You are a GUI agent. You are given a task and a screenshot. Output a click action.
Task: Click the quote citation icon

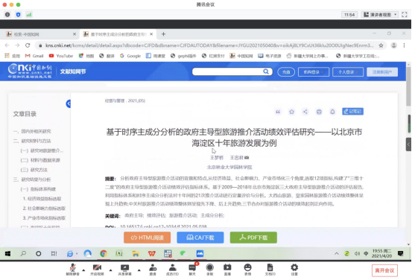coord(278,112)
